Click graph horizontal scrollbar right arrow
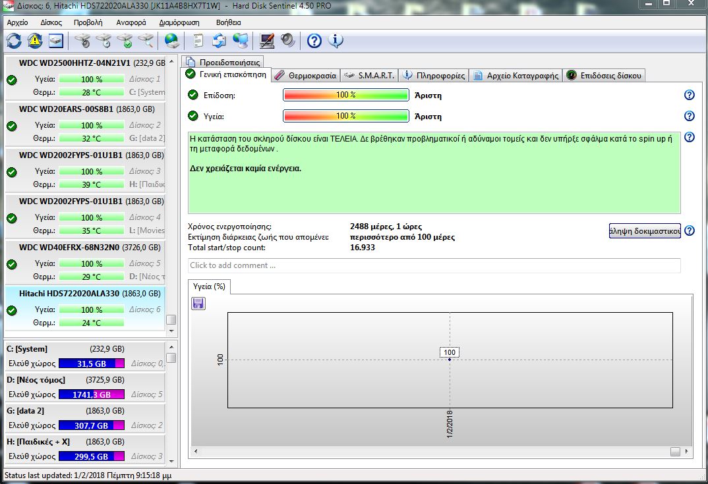This screenshot has width=708, height=484. point(687,451)
